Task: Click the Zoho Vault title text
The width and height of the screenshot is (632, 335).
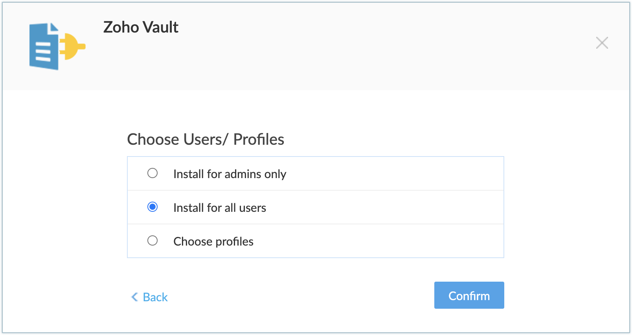Action: click(x=141, y=27)
